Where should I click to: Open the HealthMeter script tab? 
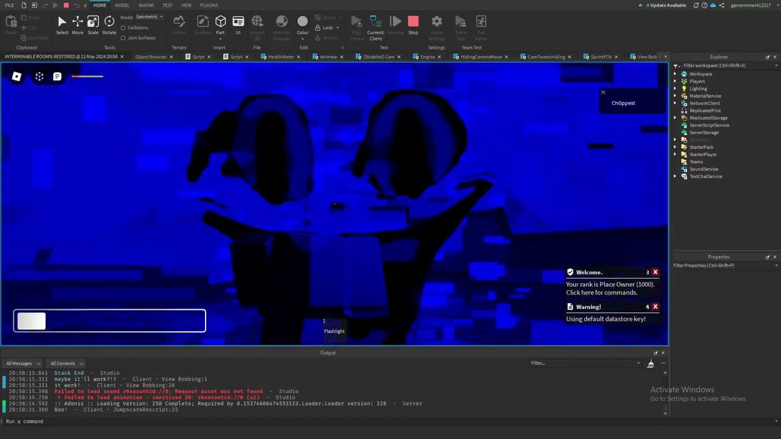coord(281,57)
